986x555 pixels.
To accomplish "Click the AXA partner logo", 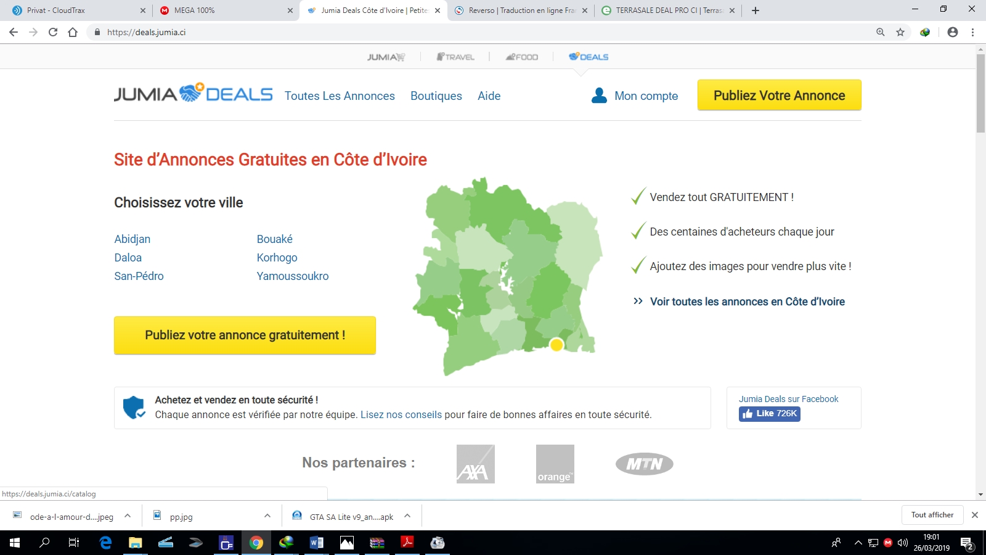I will click(x=475, y=464).
